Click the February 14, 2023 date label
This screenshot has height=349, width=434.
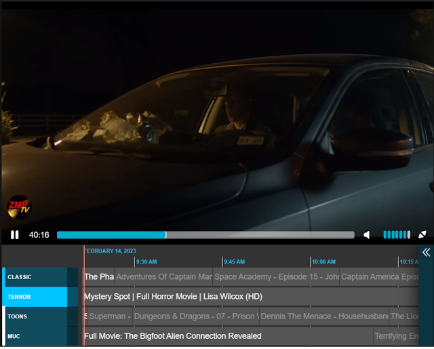pos(110,251)
